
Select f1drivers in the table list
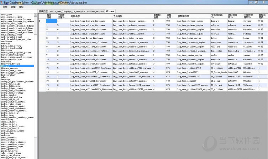point(6,61)
